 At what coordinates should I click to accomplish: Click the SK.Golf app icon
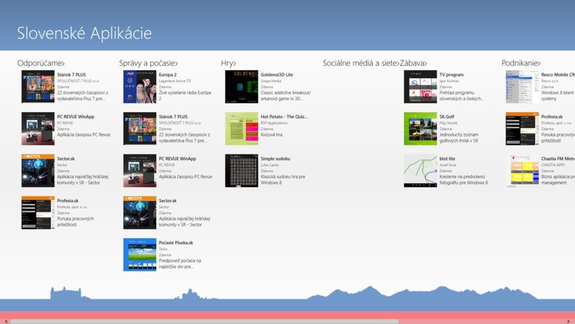coord(420,129)
